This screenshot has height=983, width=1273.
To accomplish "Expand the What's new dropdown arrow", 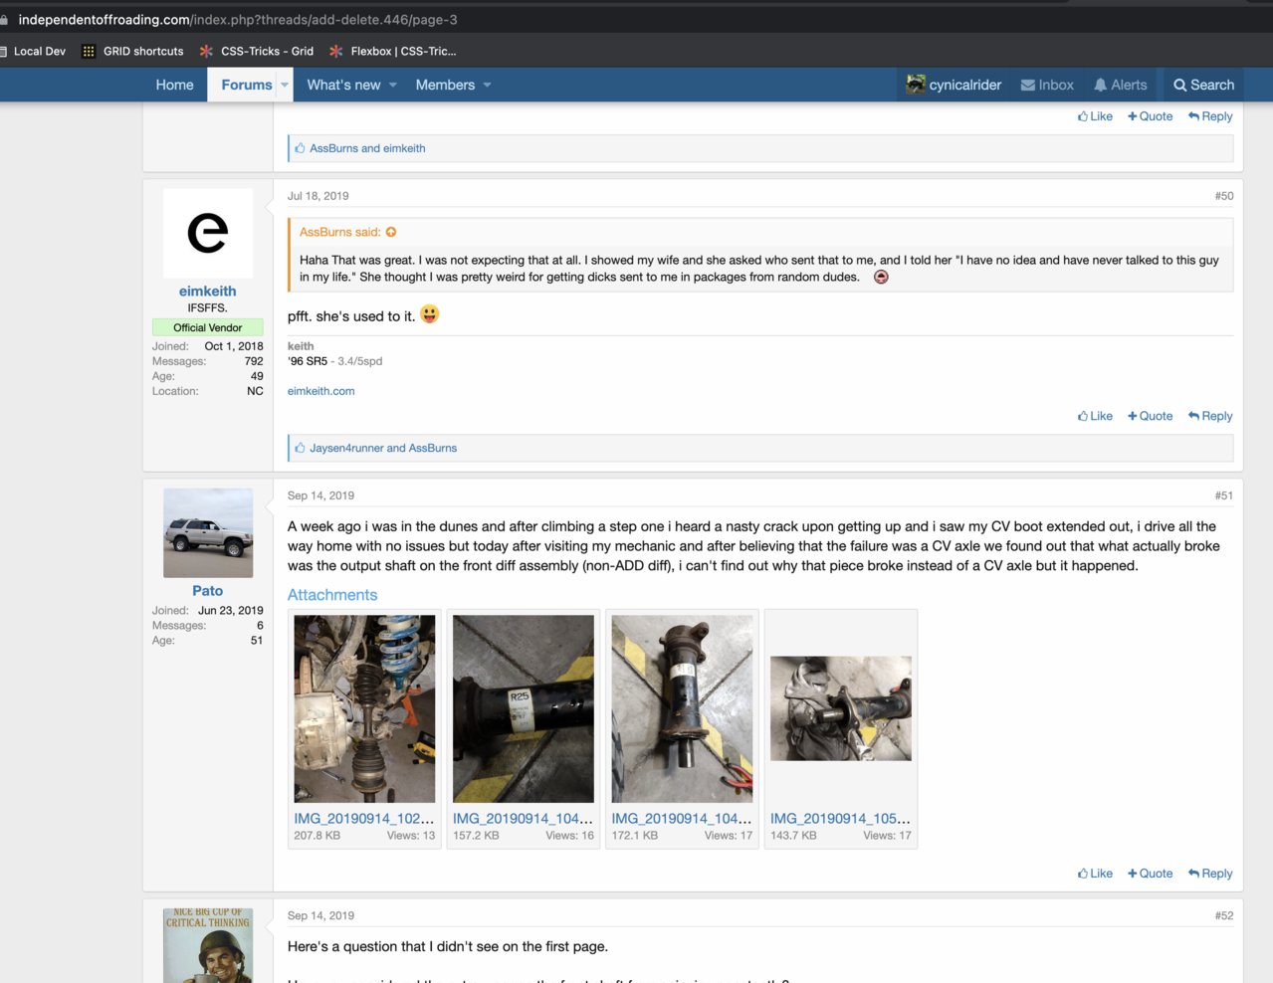I will [x=393, y=85].
